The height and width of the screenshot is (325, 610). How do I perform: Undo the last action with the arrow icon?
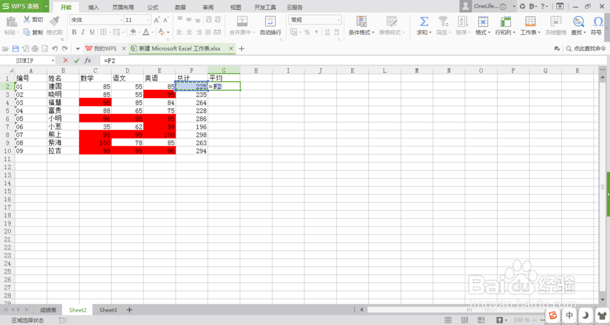pyautogui.click(x=55, y=49)
